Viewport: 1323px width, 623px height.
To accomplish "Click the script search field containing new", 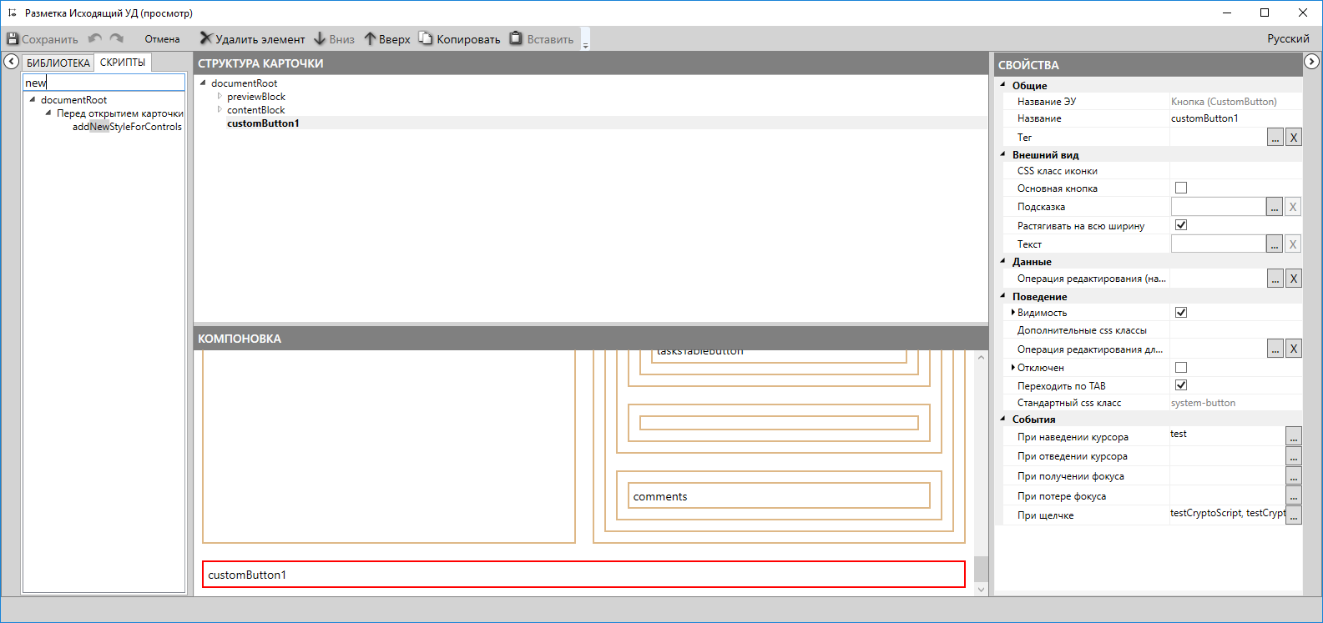I will (104, 83).
